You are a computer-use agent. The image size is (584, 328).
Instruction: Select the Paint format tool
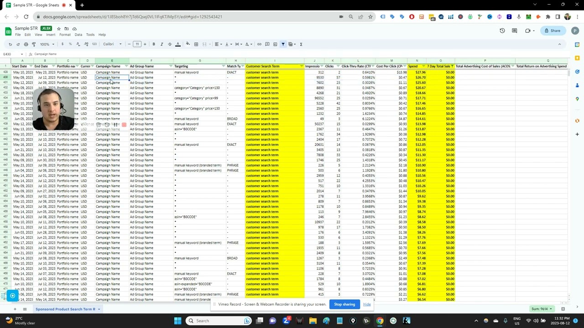tap(34, 44)
